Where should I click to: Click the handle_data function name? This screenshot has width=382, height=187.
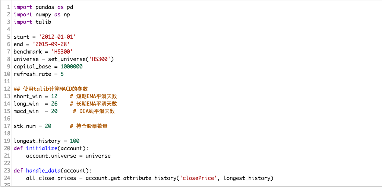43,171
